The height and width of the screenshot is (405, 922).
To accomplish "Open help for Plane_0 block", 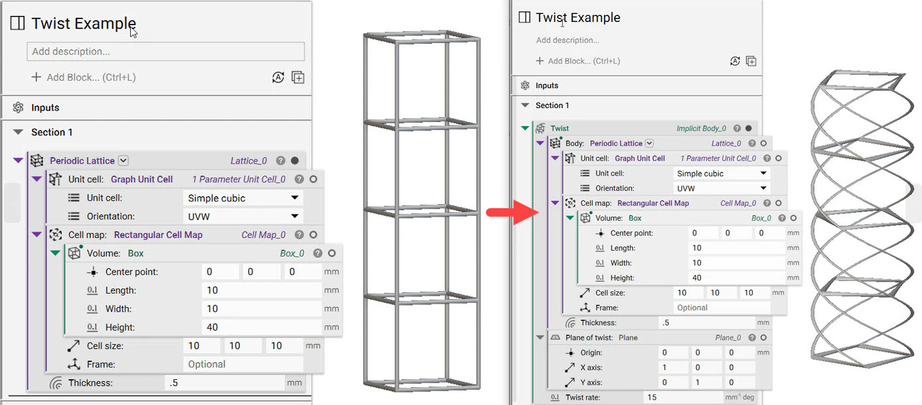I will pyautogui.click(x=751, y=337).
